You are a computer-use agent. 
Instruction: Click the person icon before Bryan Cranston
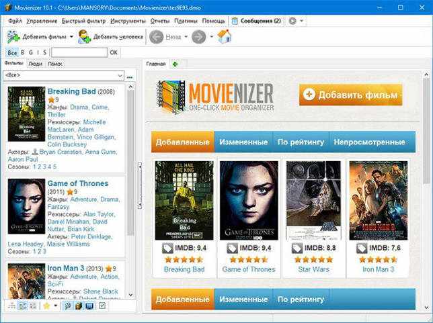(x=35, y=152)
